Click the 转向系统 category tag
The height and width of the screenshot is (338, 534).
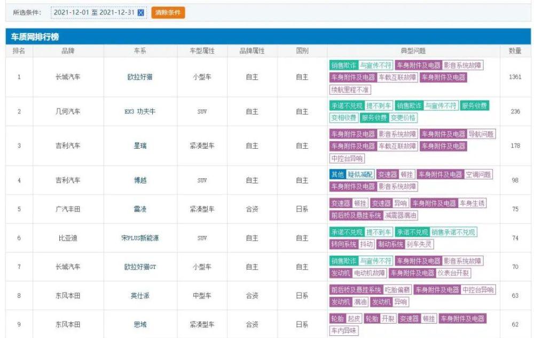pos(344,244)
